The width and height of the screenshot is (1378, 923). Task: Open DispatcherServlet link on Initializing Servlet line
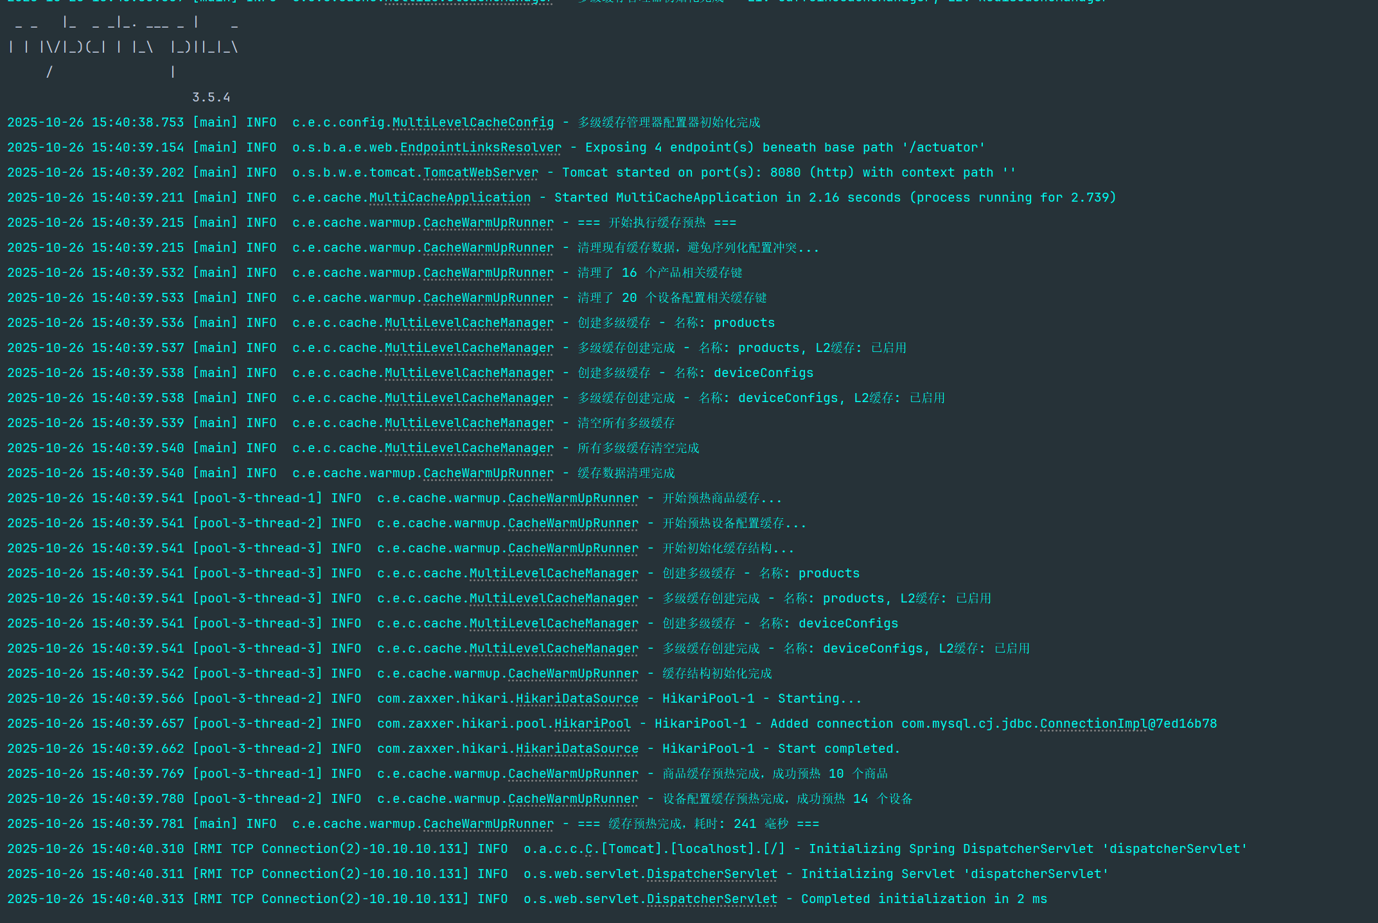tap(712, 874)
